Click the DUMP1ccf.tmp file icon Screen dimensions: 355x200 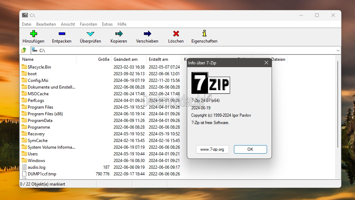coord(24,174)
